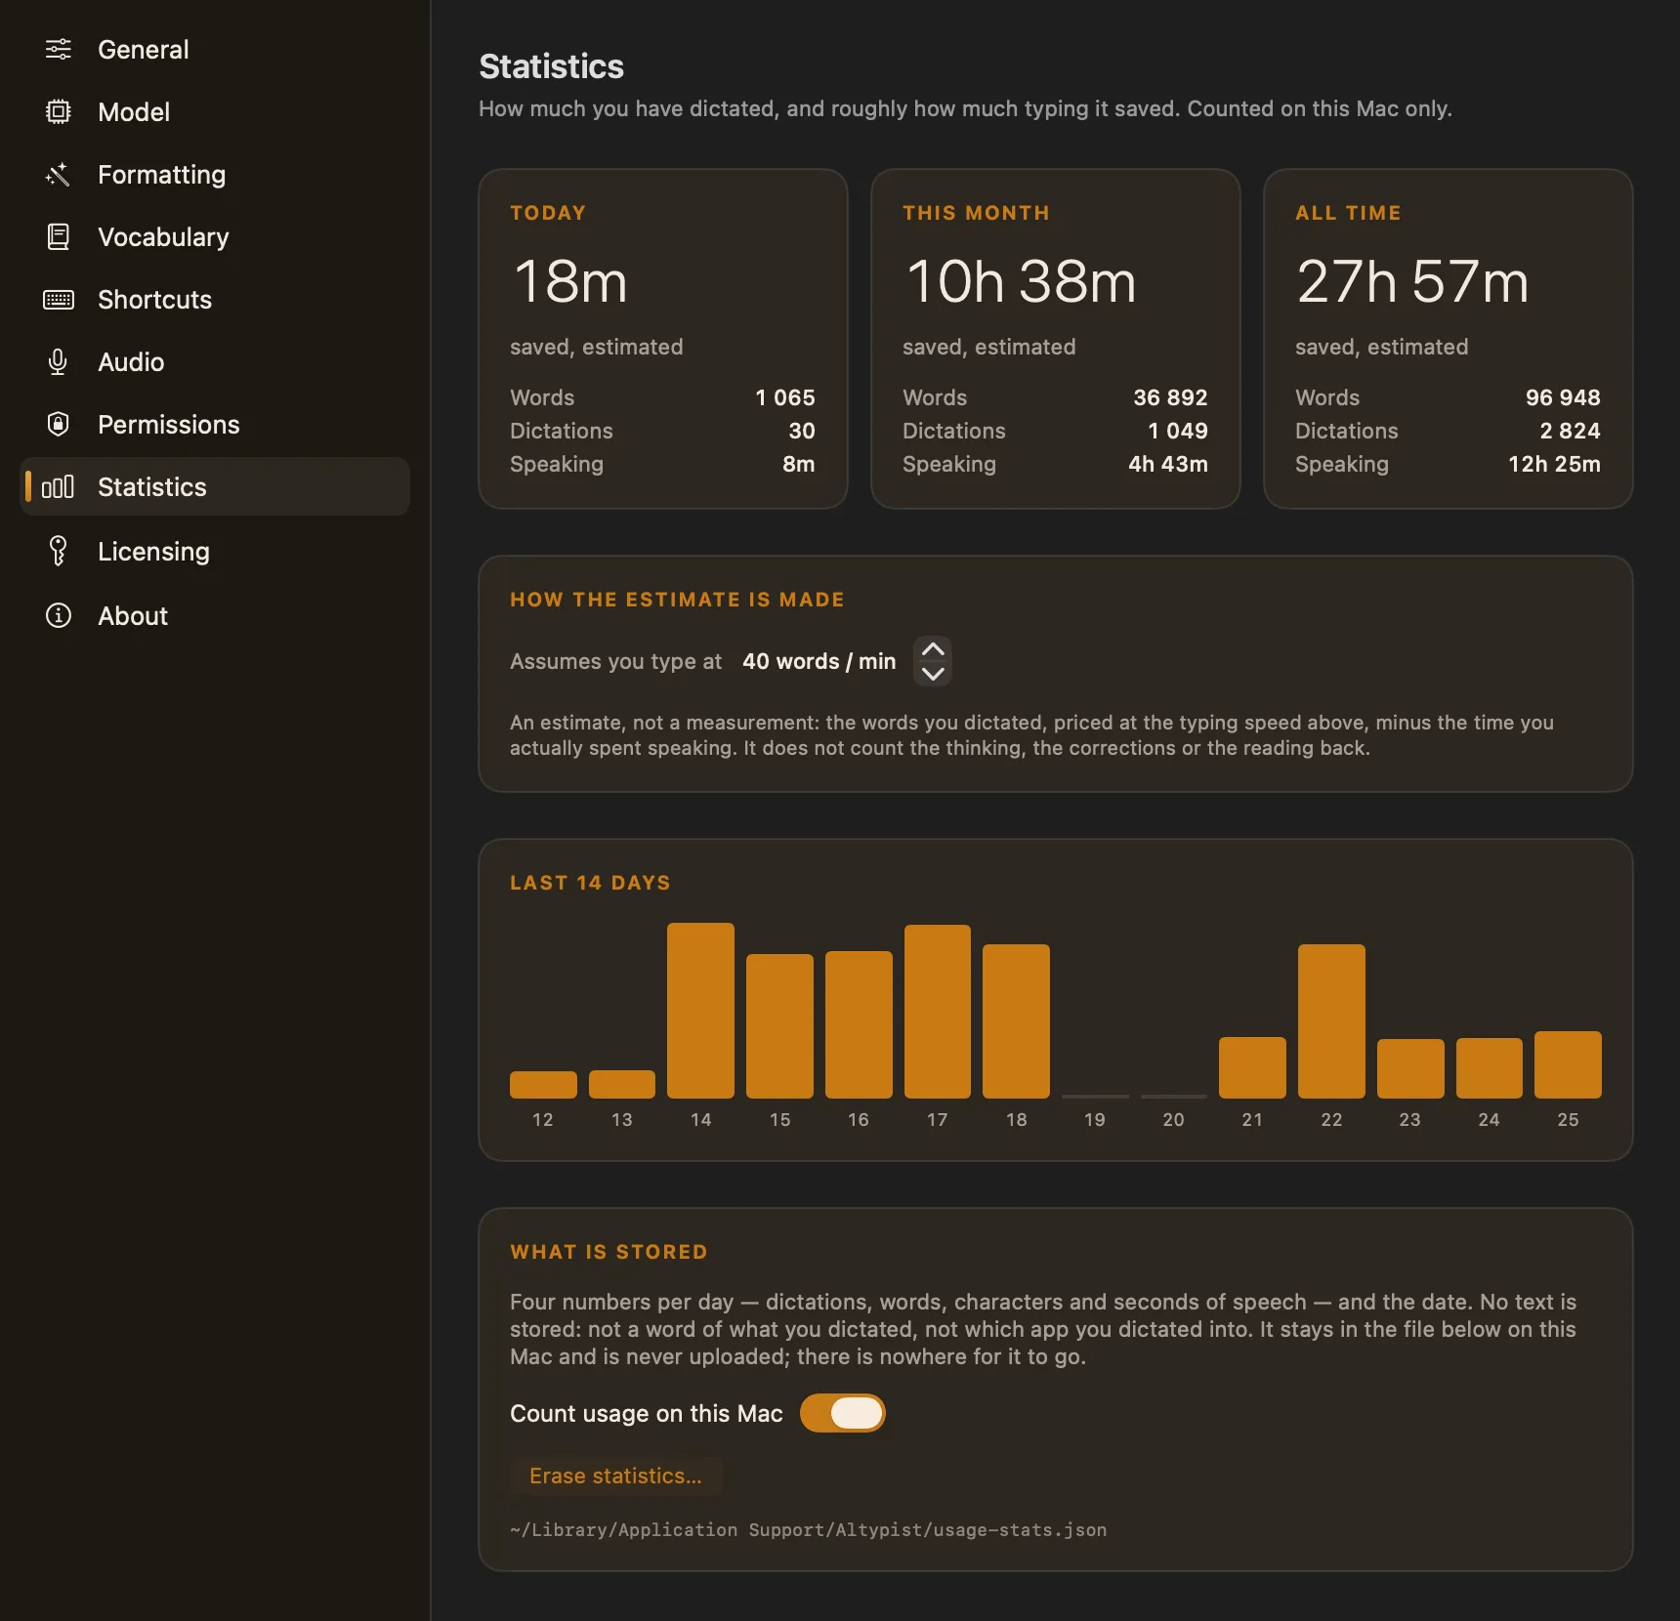This screenshot has height=1621, width=1680.
Task: Select the chart bar for day 15
Action: (779, 1026)
